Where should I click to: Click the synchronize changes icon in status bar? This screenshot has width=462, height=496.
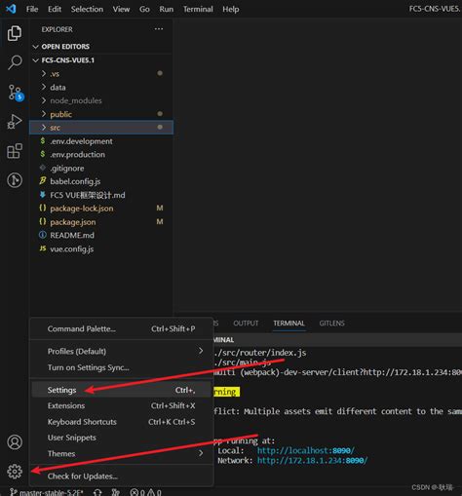(x=97, y=492)
